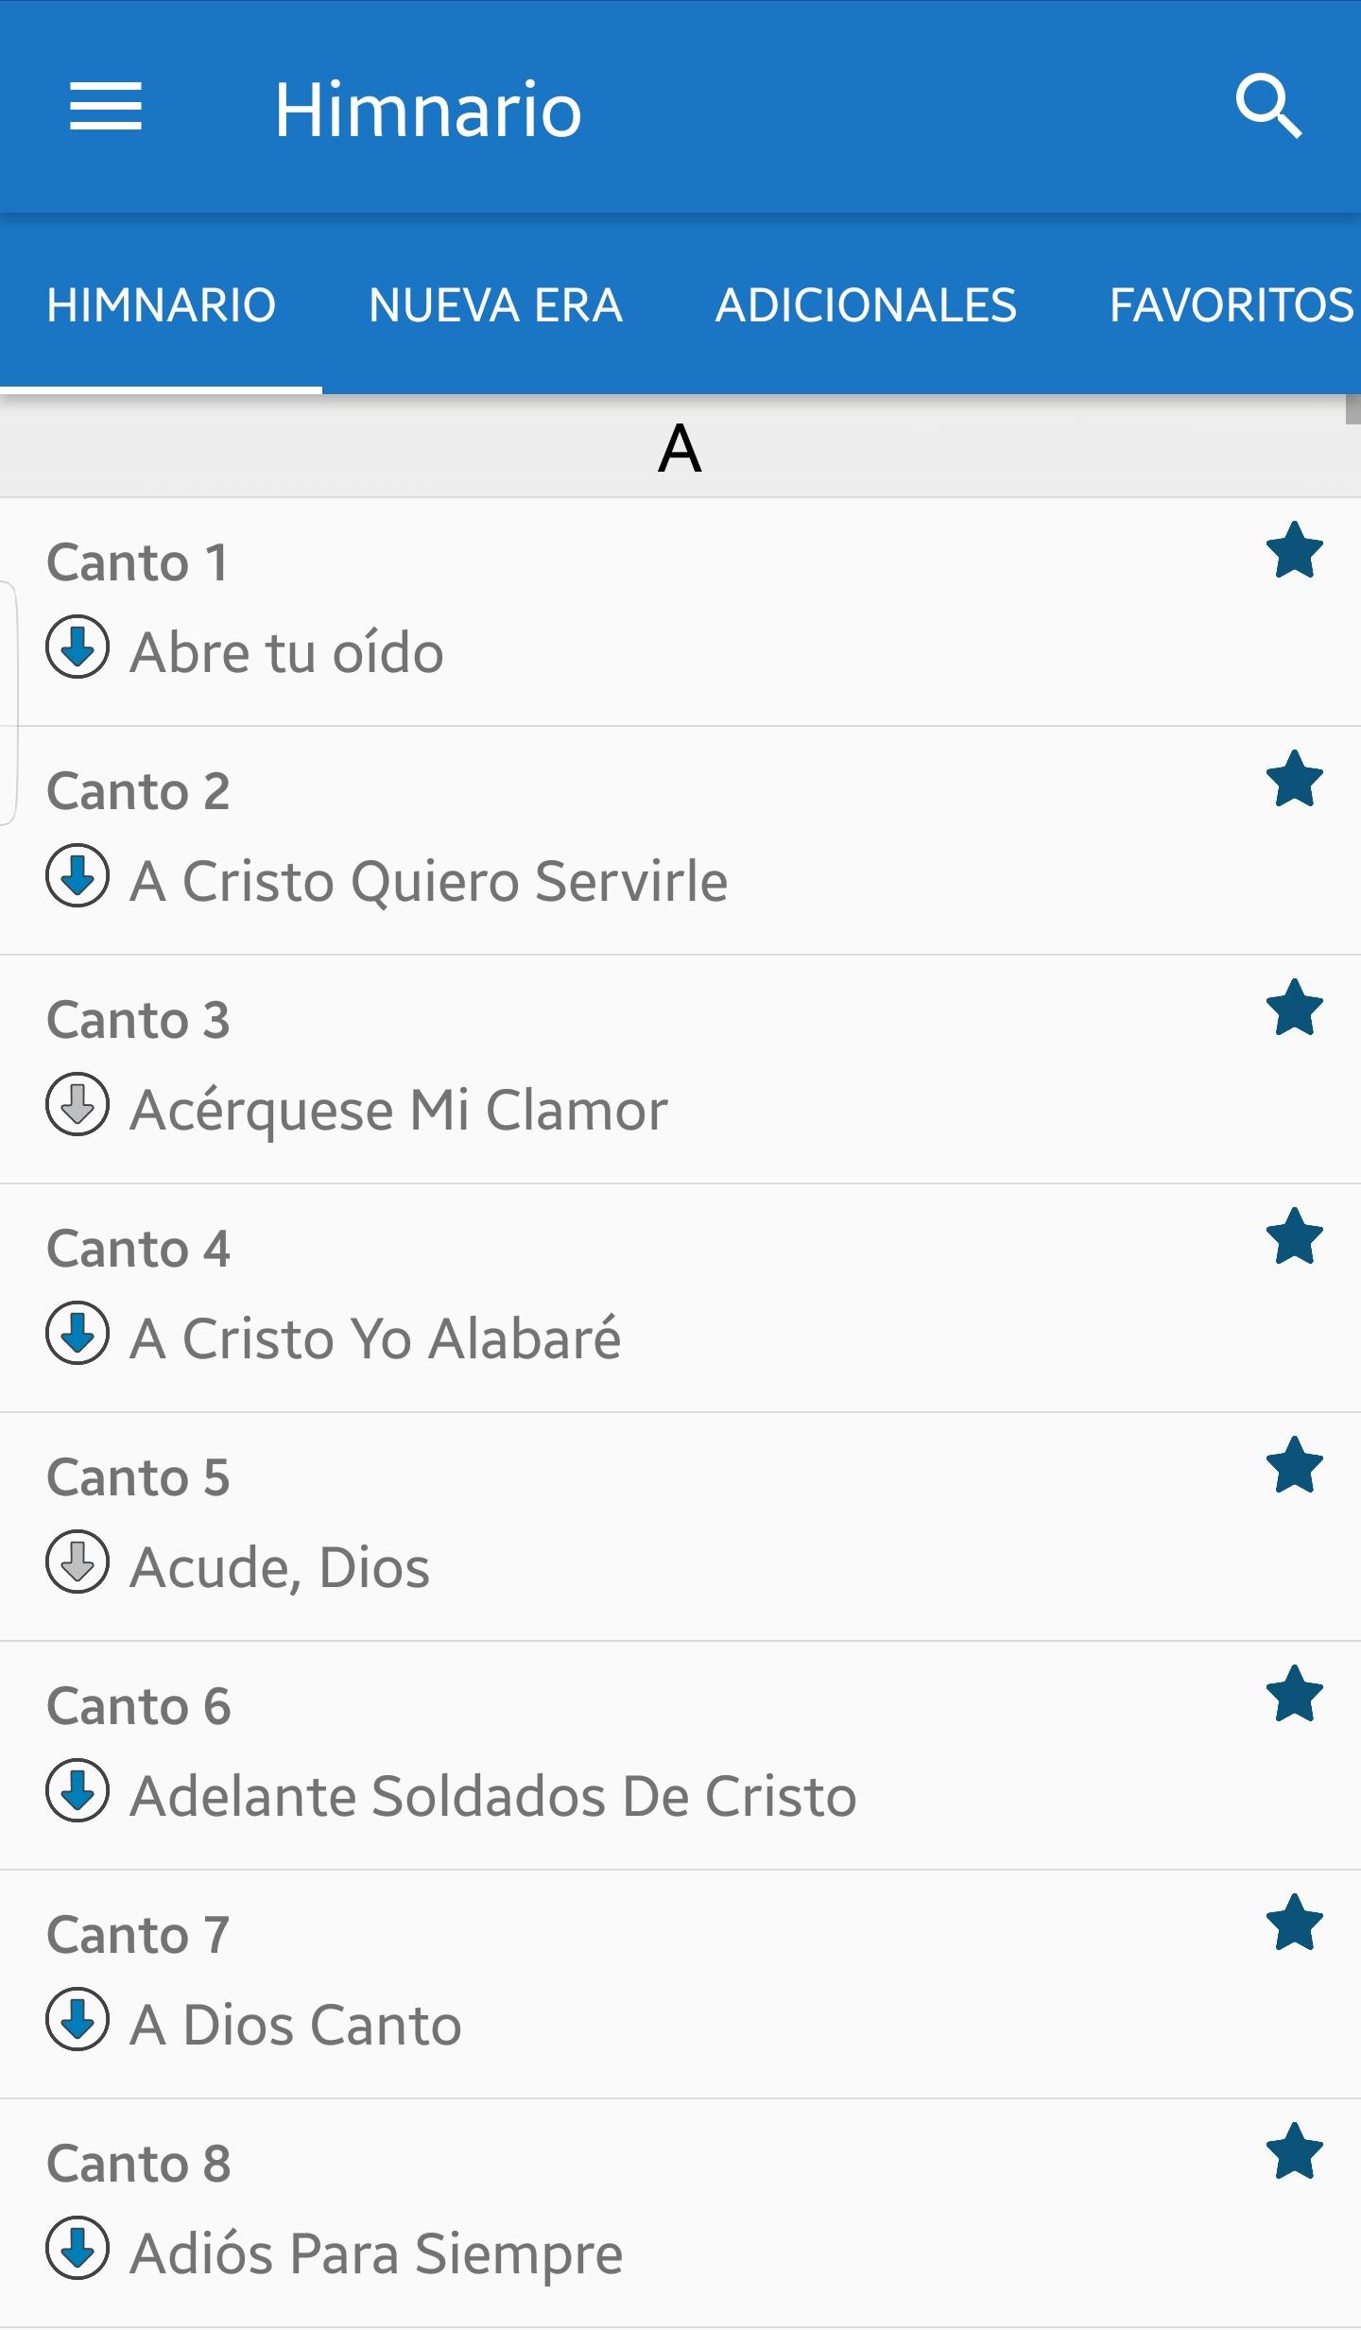Toggle favorite star for Canto 8
This screenshot has height=2330, width=1361.
pyautogui.click(x=1294, y=2151)
